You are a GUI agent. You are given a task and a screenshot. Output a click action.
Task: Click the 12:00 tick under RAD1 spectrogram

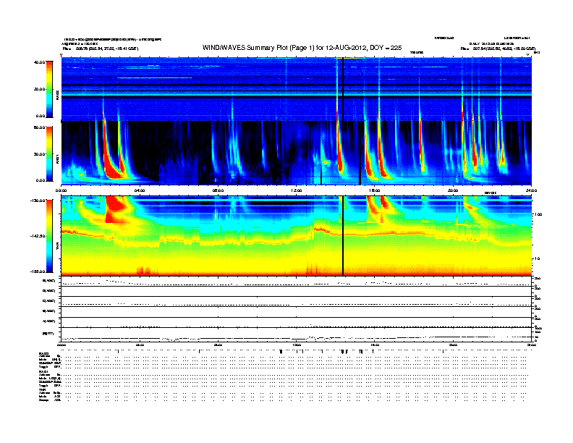(x=297, y=190)
